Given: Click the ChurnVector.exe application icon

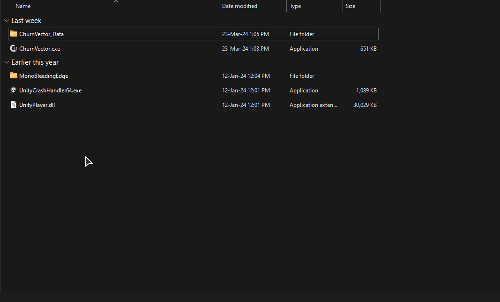Looking at the screenshot, I should 14,48.
